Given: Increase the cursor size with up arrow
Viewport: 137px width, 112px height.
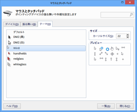Looking at the screenshot, I should [x=128, y=35].
